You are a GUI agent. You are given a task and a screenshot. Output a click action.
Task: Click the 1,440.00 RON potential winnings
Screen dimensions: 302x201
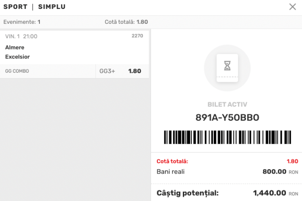275,193
